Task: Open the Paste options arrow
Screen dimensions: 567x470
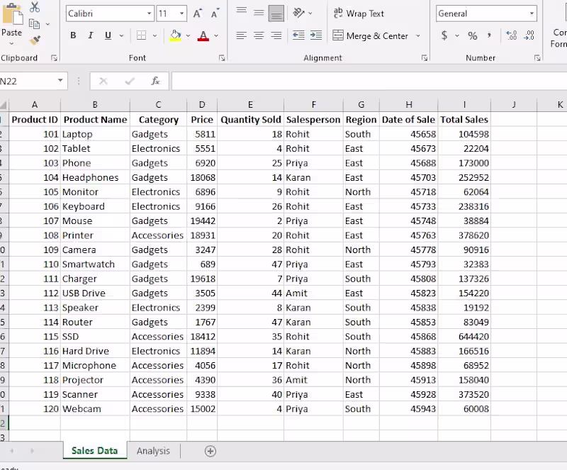Action: tap(11, 43)
